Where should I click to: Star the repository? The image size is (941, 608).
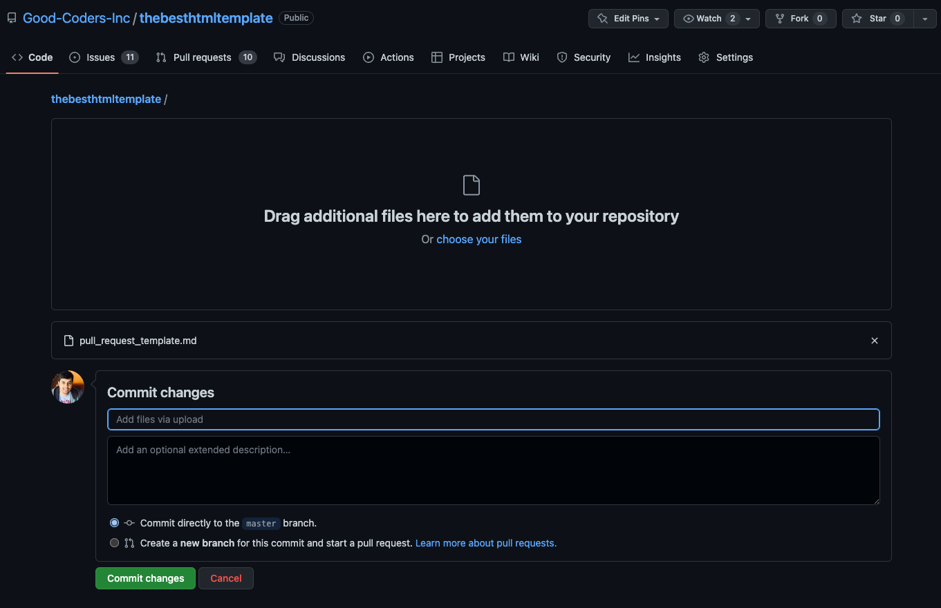[878, 19]
